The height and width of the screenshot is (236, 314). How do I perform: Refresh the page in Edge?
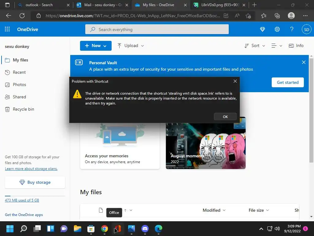click(22, 16)
